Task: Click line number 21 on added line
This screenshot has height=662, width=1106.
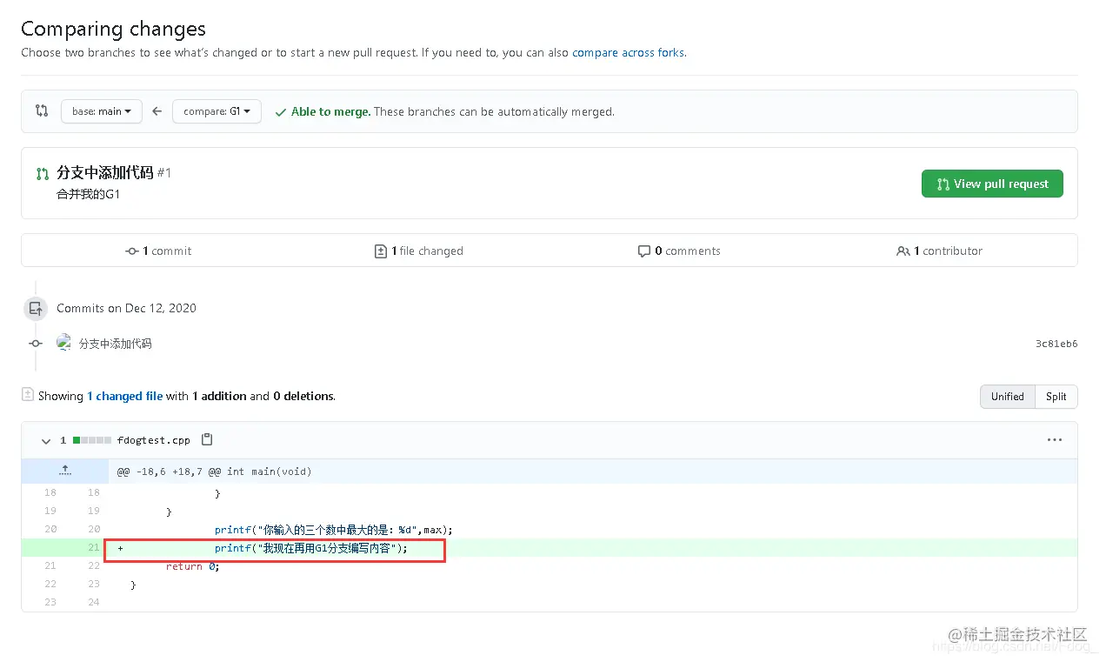Action: [x=94, y=548]
